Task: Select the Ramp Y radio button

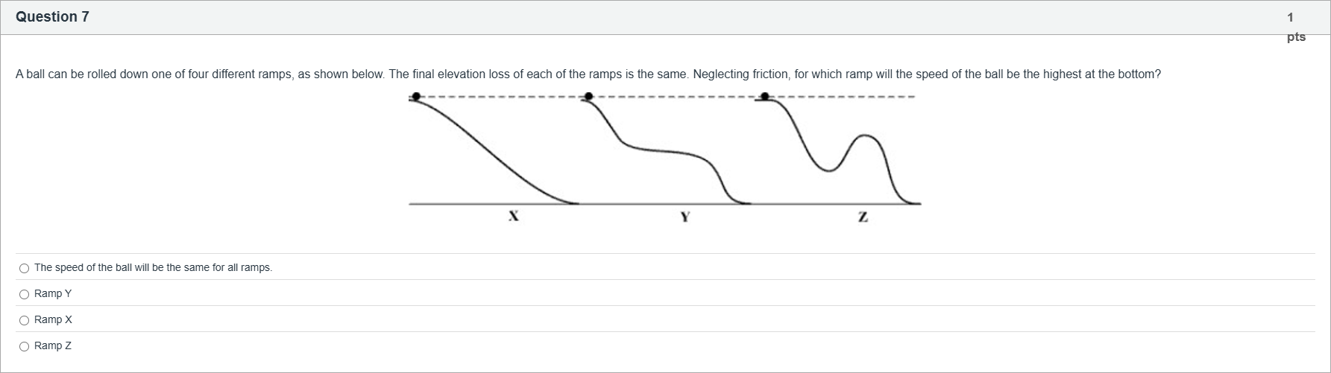Action: point(25,294)
